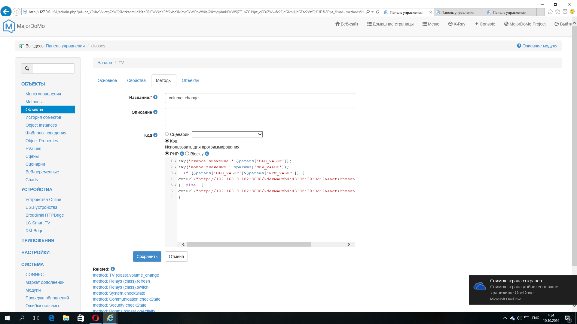Select the Blockly radio button
Viewport: 577px width, 324px height.
(187, 154)
